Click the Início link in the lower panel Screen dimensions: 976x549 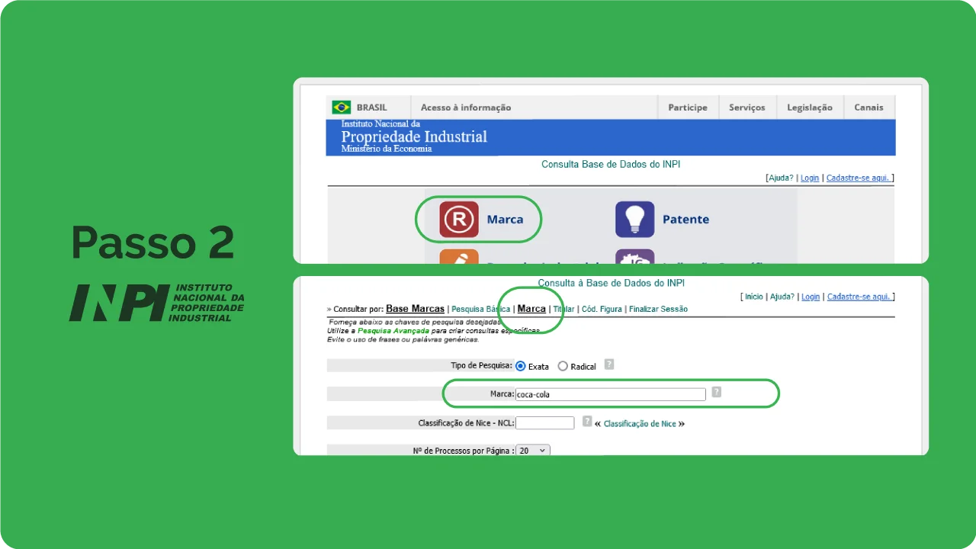[x=754, y=297]
